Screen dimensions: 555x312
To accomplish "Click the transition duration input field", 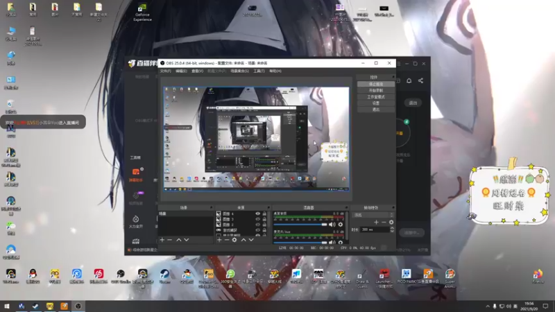I will 375,229.
